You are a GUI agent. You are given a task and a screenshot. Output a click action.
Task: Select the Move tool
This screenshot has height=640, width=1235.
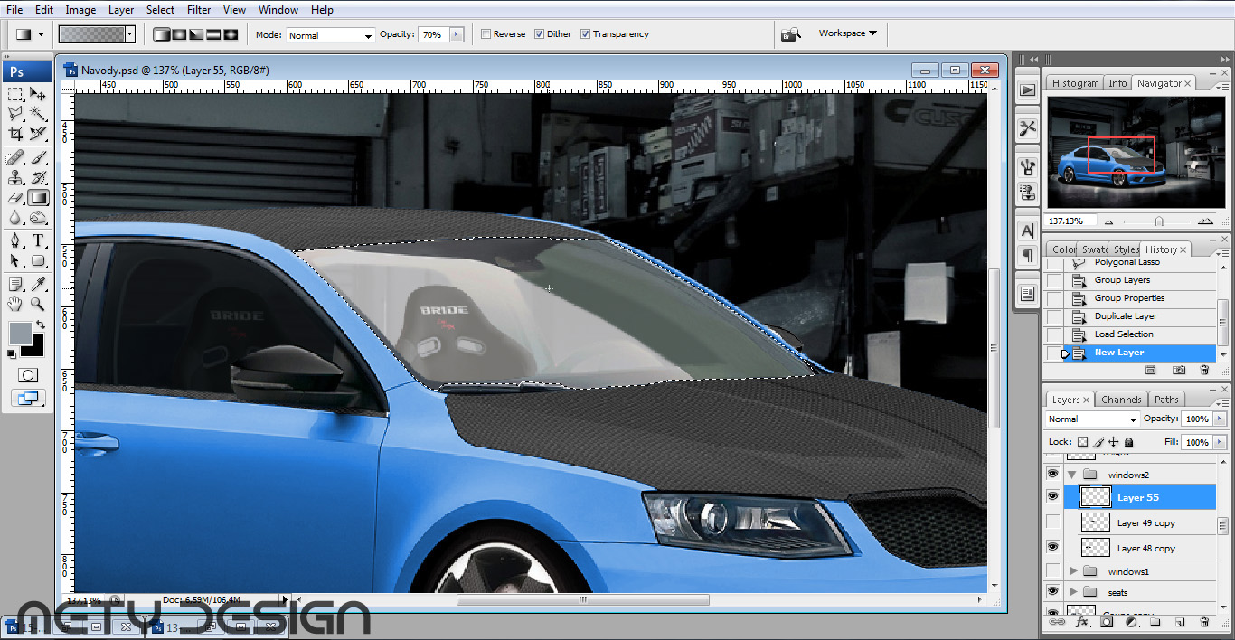click(x=38, y=94)
